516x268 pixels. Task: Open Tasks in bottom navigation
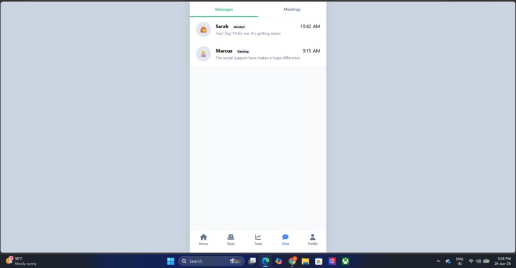point(230,240)
